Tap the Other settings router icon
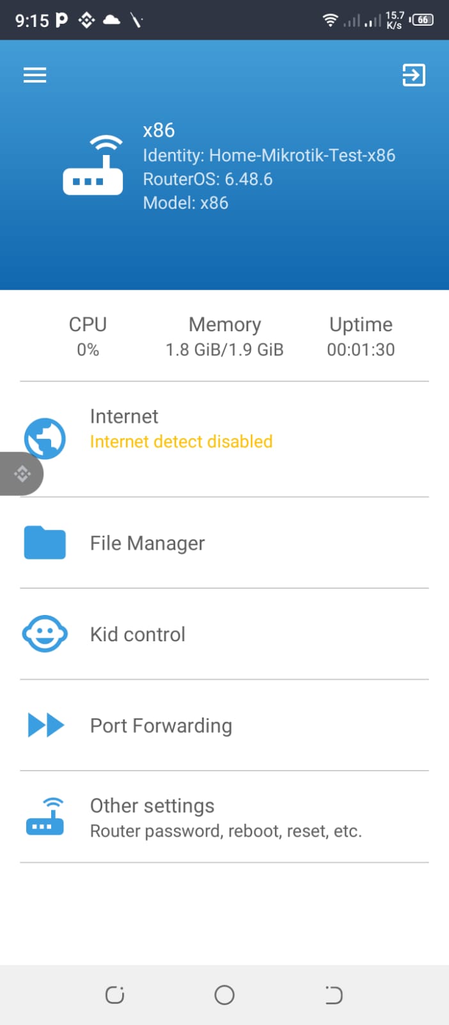This screenshot has width=449, height=1025. point(45,817)
